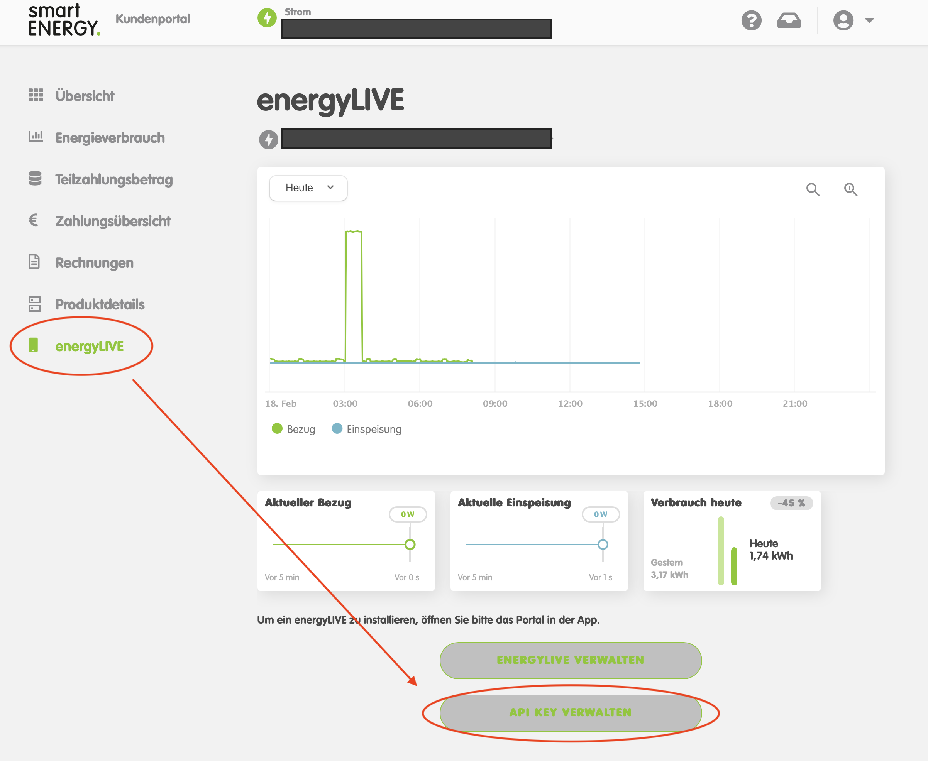Go to Energieverbrauch page
This screenshot has height=761, width=928.
(110, 138)
